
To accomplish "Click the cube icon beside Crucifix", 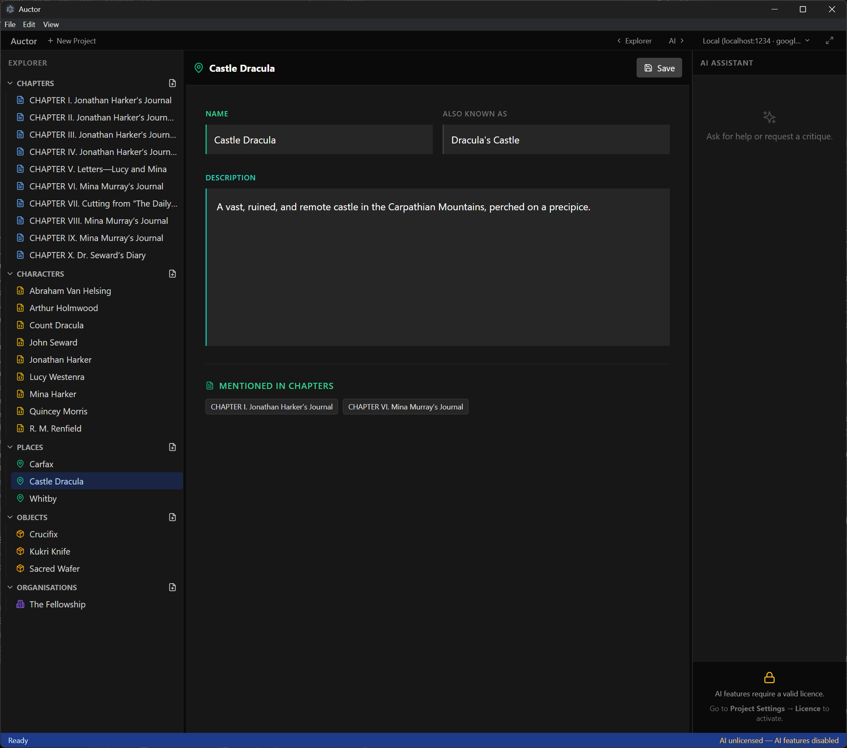I will tap(20, 534).
